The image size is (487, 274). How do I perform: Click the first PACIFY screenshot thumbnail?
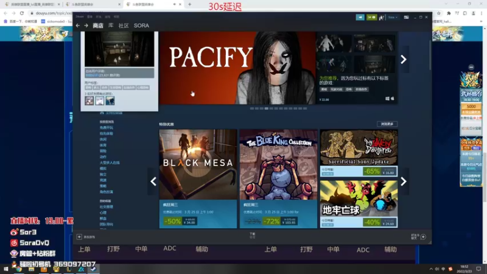[334, 43]
